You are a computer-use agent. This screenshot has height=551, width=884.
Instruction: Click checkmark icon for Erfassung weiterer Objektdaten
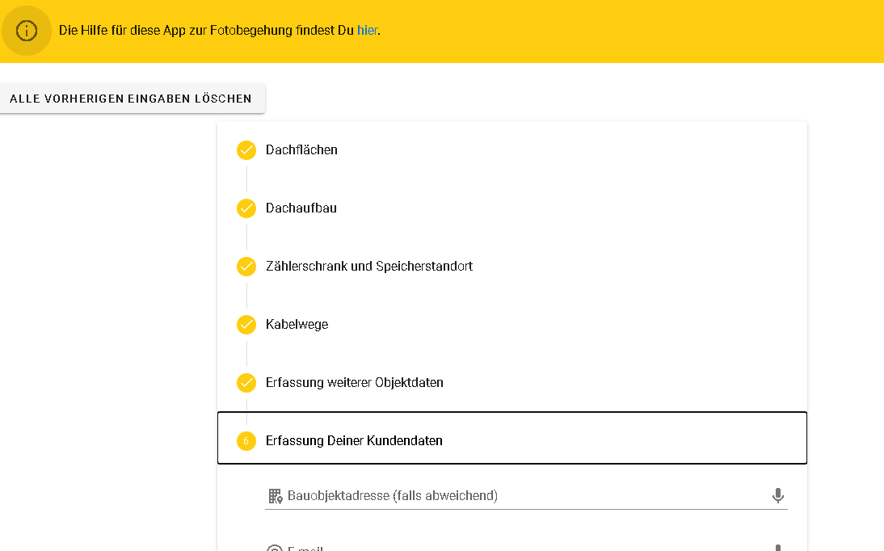[246, 383]
